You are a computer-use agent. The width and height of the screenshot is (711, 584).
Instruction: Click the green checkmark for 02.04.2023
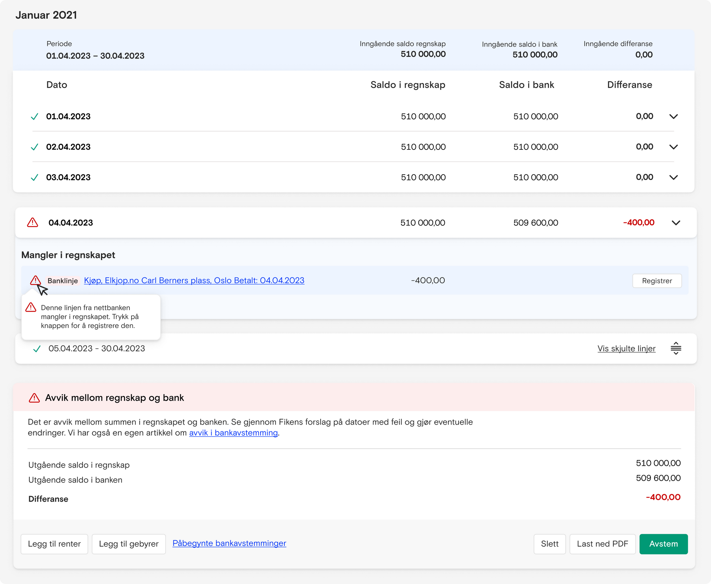pyautogui.click(x=34, y=147)
